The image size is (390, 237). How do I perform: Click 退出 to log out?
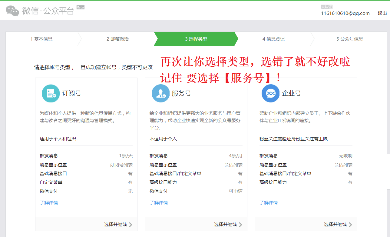(382, 13)
